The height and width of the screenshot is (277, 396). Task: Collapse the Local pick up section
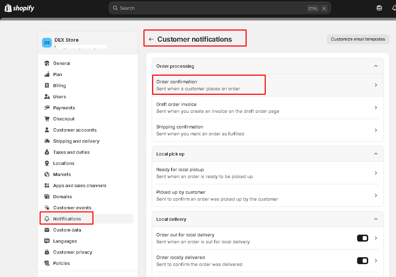376,154
